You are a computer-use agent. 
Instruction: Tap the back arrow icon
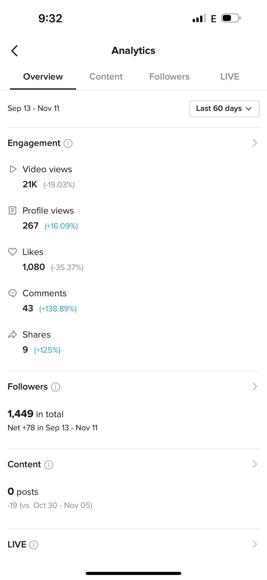(x=15, y=51)
